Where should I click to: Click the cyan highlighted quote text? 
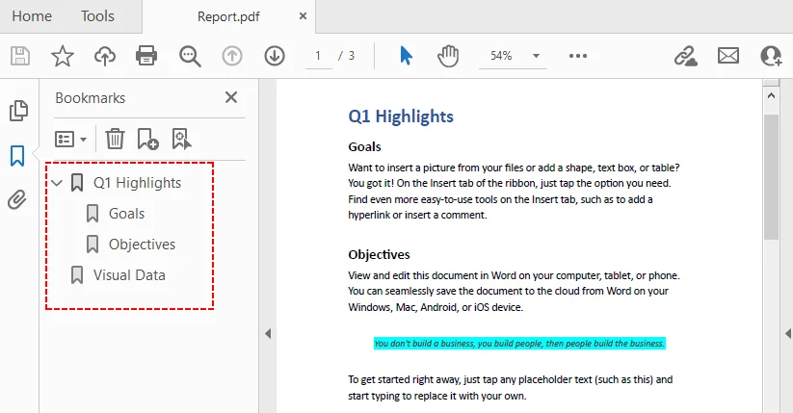point(519,344)
